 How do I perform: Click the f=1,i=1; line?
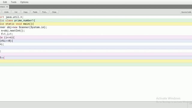[x=7, y=34]
